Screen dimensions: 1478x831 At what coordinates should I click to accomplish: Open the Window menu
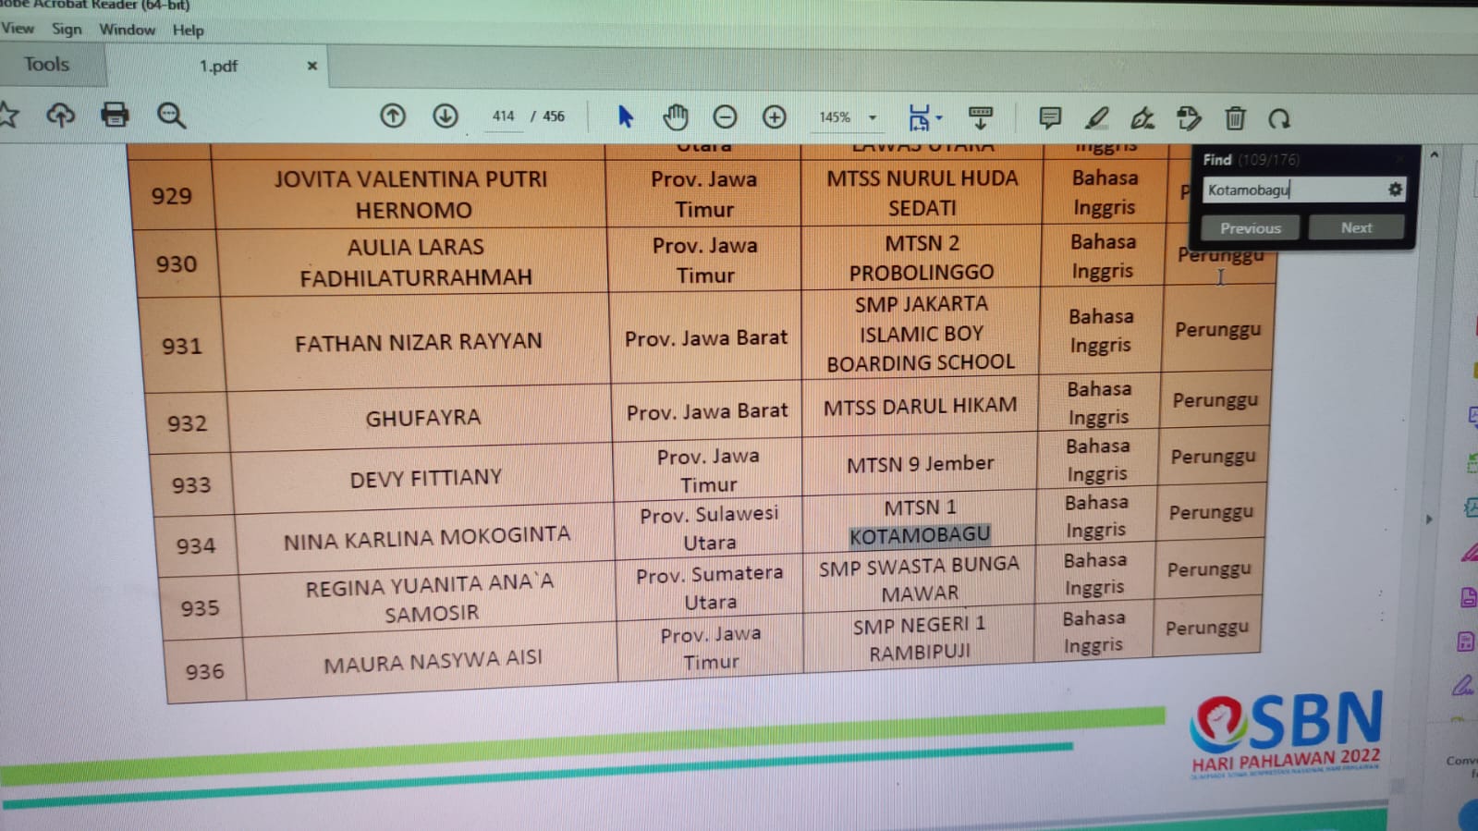coord(128,30)
